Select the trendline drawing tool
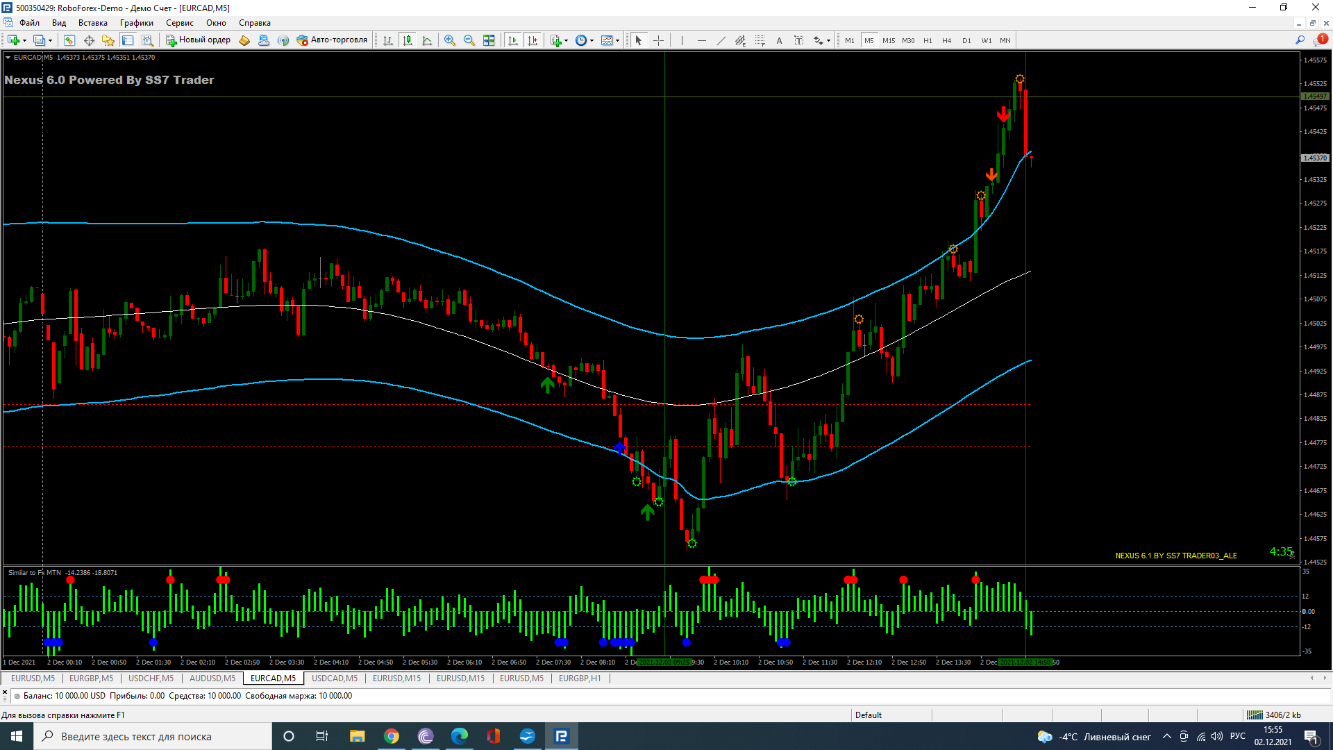Screen dimensions: 1333x750 pyautogui.click(x=721, y=40)
